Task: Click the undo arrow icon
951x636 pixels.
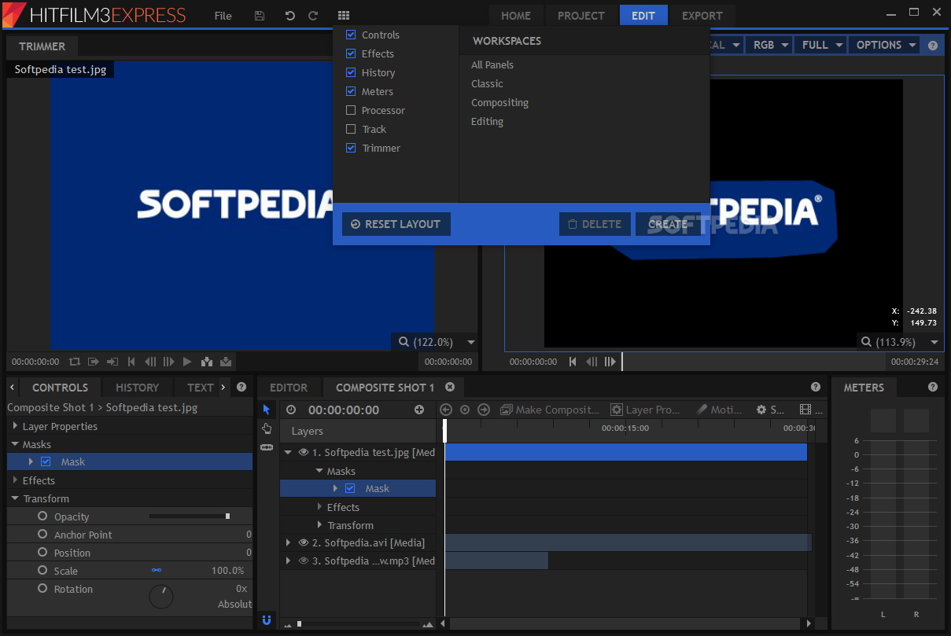Action: coord(289,16)
